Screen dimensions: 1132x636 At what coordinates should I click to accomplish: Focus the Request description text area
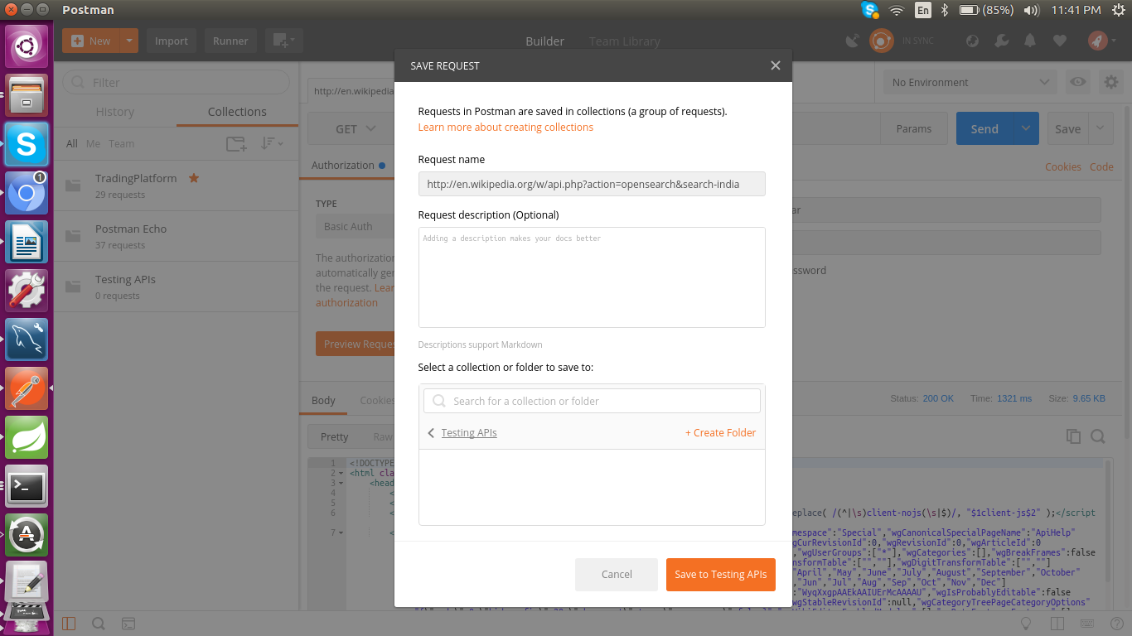point(592,277)
